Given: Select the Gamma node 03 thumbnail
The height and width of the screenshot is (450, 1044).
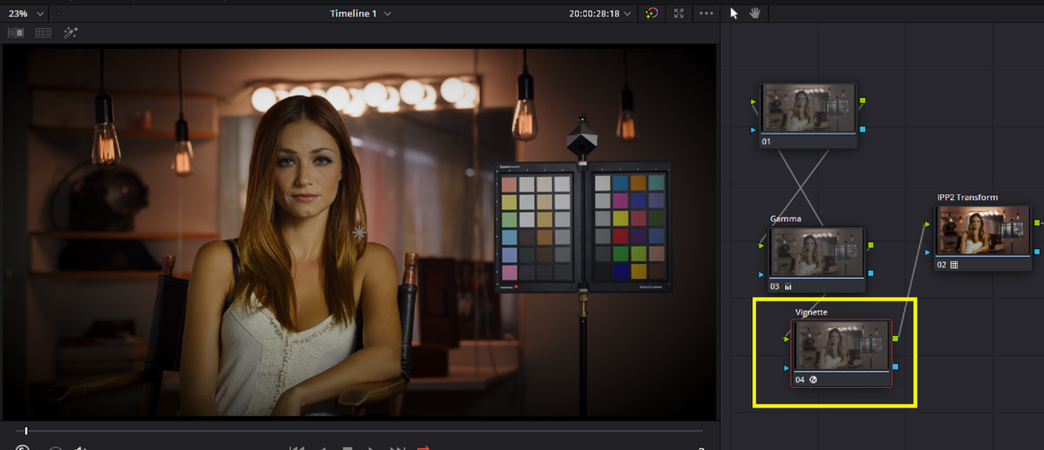Looking at the screenshot, I should coord(817,252).
